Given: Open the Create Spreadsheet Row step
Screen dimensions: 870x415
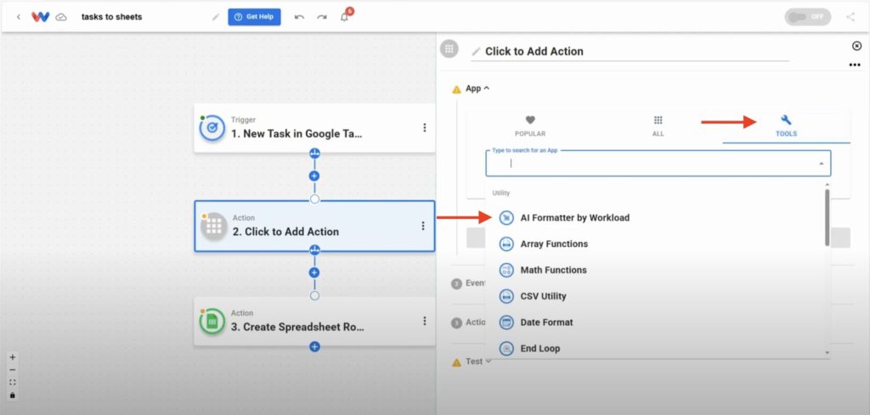Looking at the screenshot, I should click(314, 322).
